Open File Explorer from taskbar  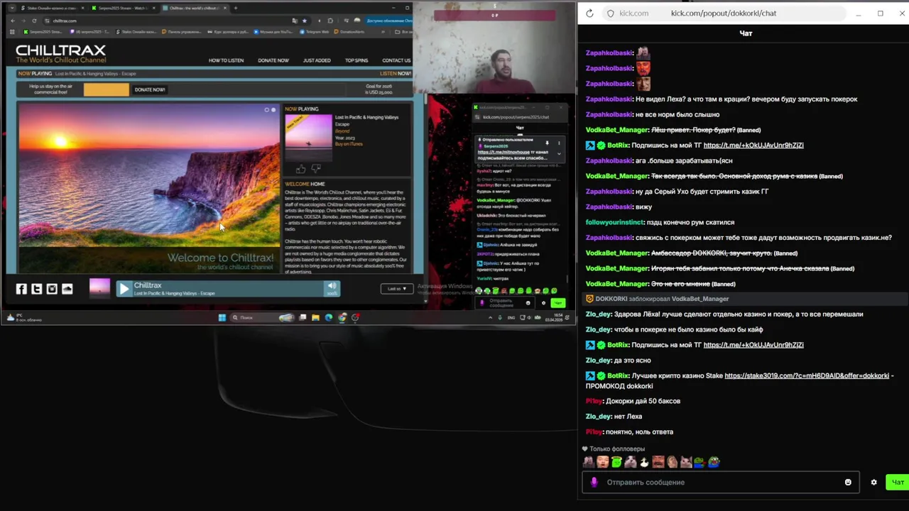(x=315, y=317)
